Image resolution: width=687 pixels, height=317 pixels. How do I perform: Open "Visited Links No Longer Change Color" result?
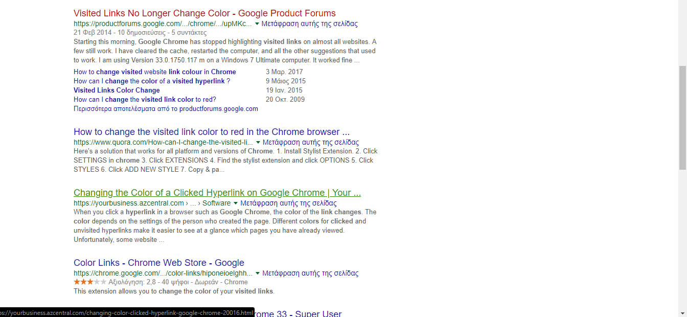click(x=204, y=13)
